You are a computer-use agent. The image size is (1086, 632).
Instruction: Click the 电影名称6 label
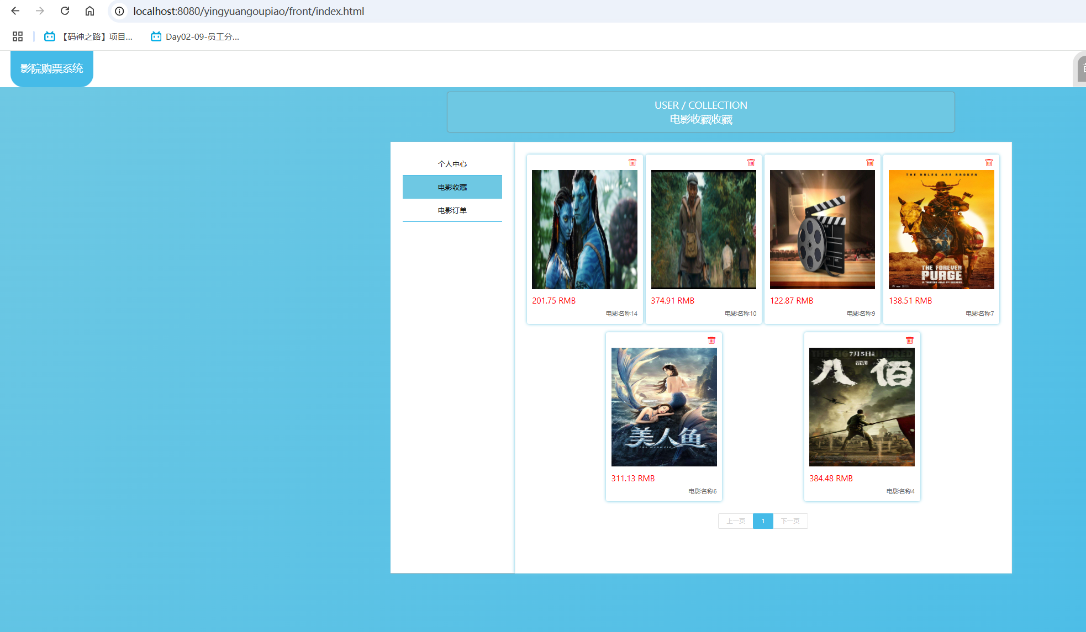[x=702, y=491]
